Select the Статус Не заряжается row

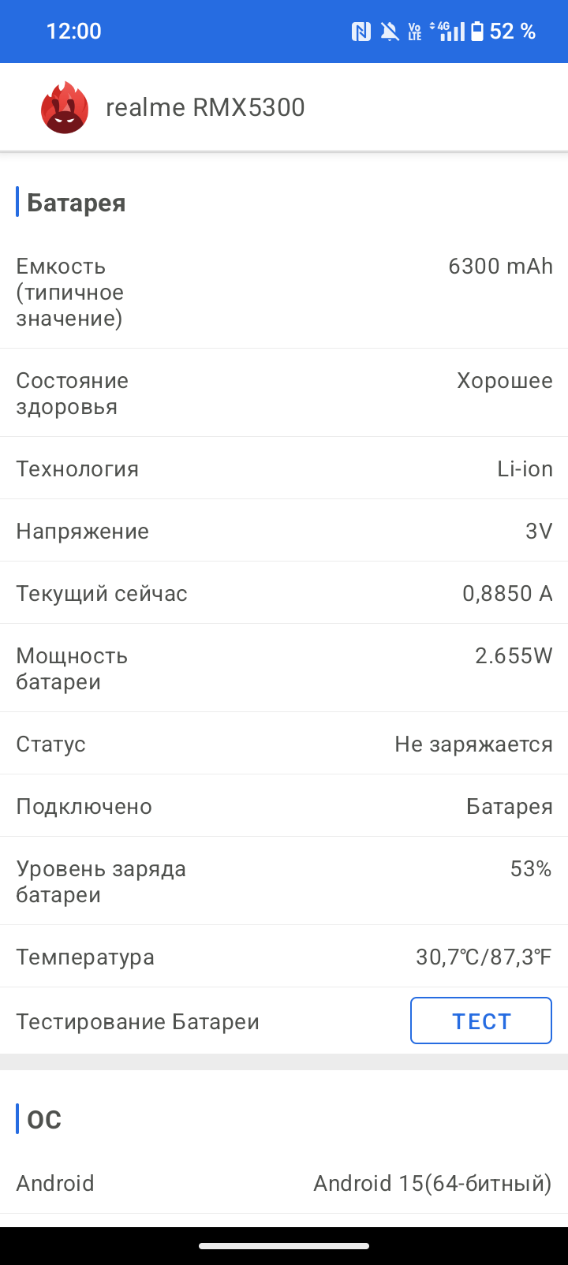(x=284, y=744)
